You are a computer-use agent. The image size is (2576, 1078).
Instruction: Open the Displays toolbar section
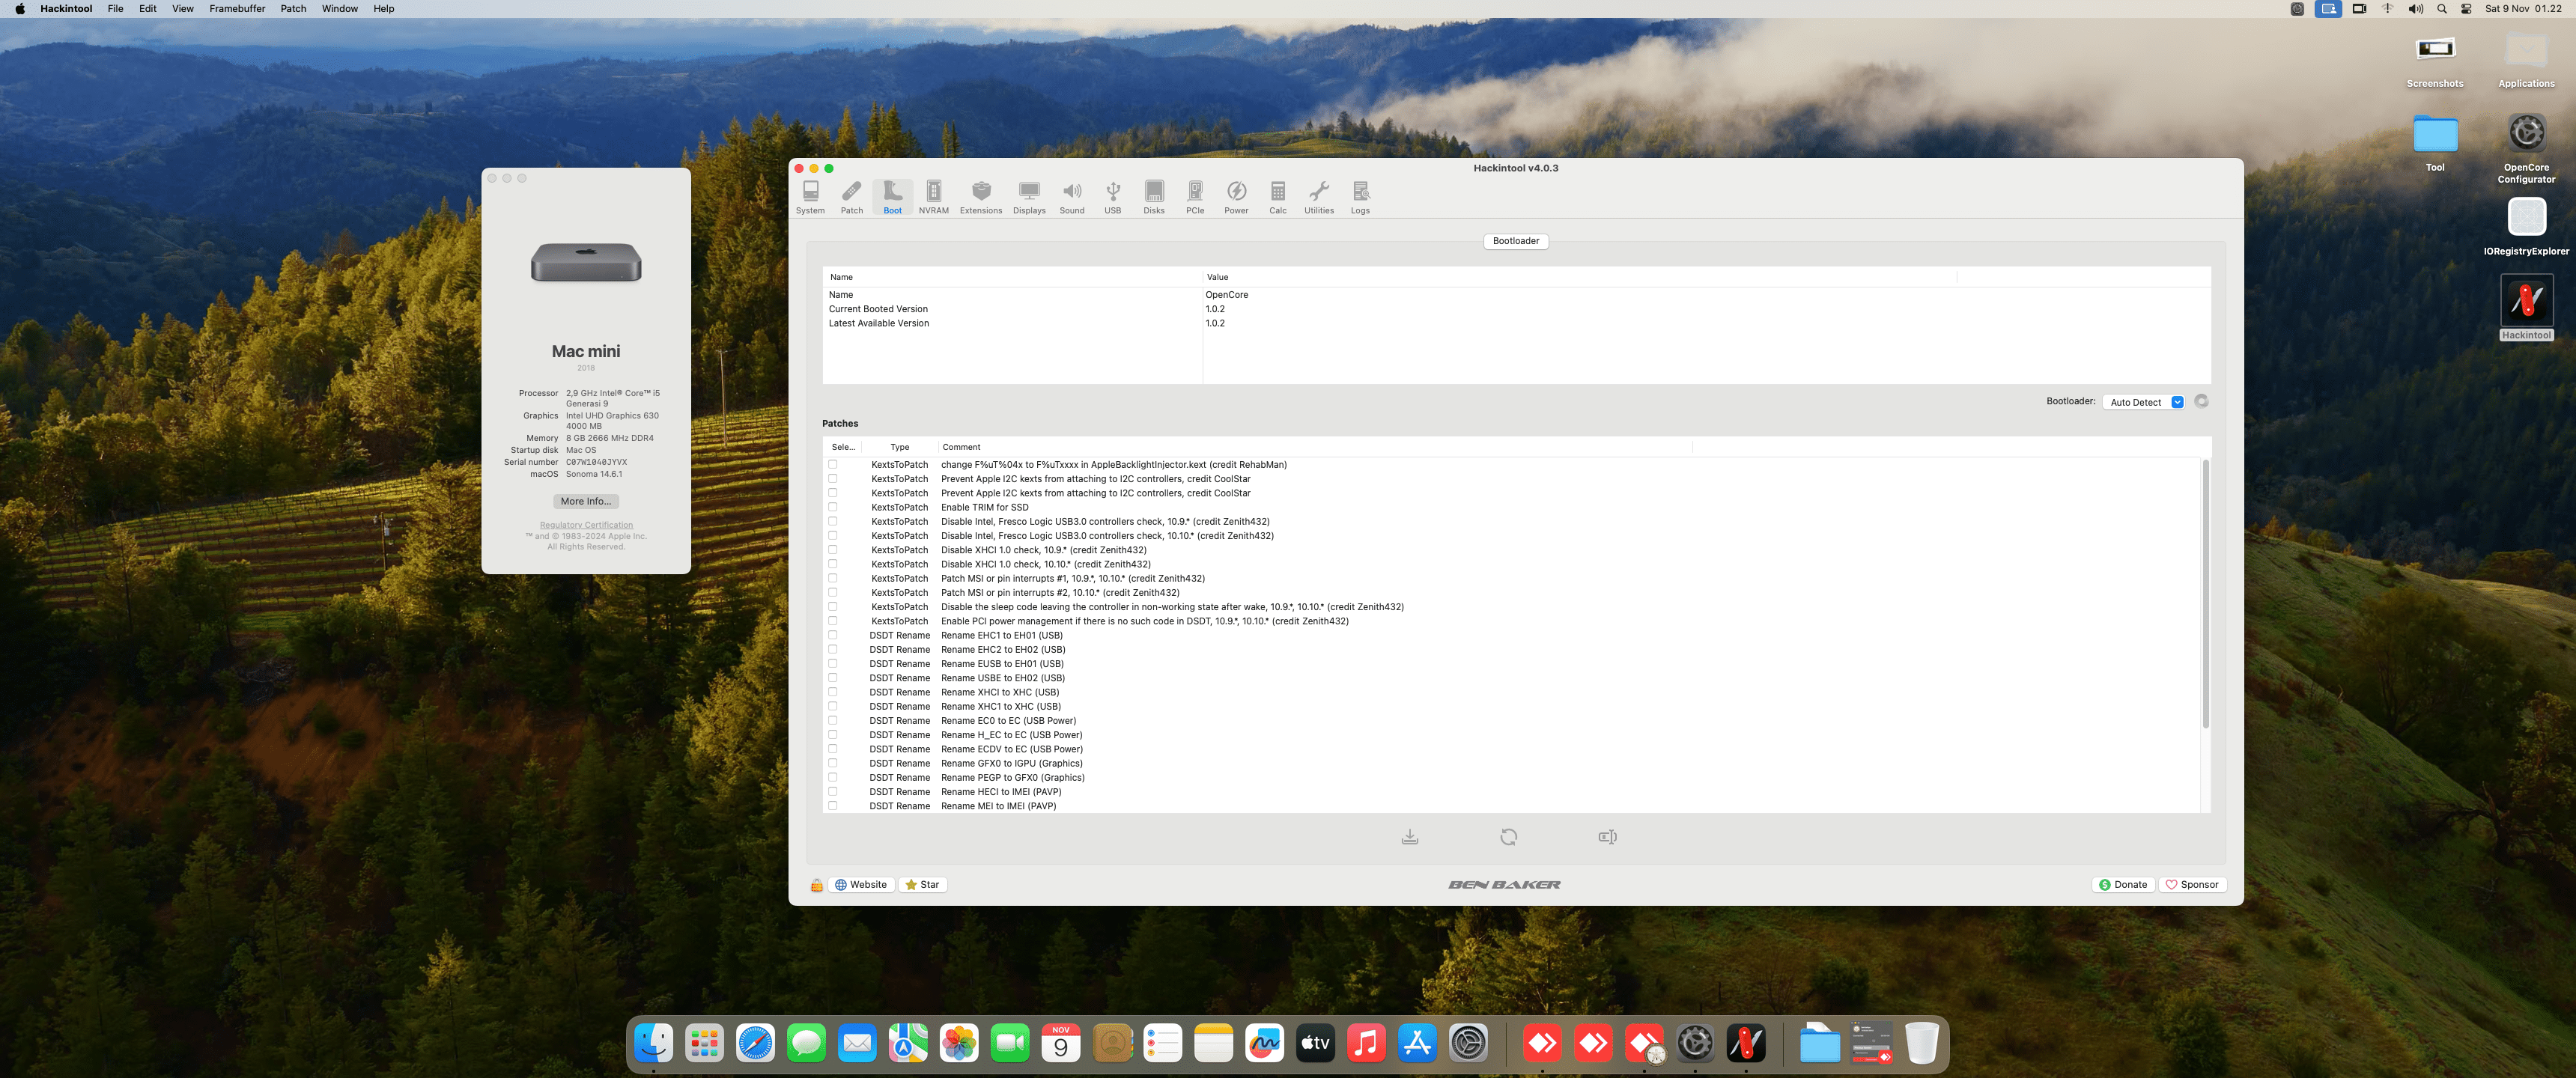click(1029, 197)
